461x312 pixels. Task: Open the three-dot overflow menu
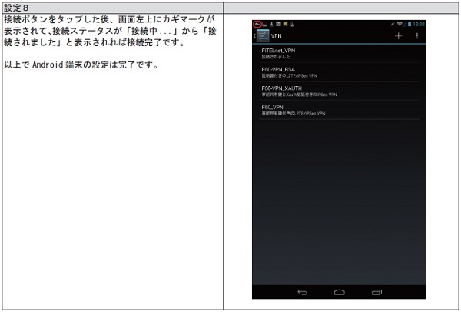tap(417, 36)
